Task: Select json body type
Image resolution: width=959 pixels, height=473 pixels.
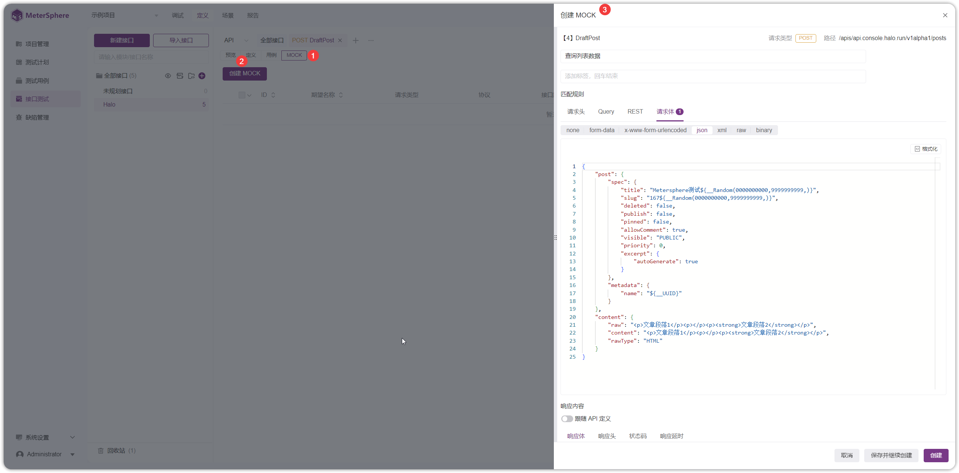Action: click(702, 130)
